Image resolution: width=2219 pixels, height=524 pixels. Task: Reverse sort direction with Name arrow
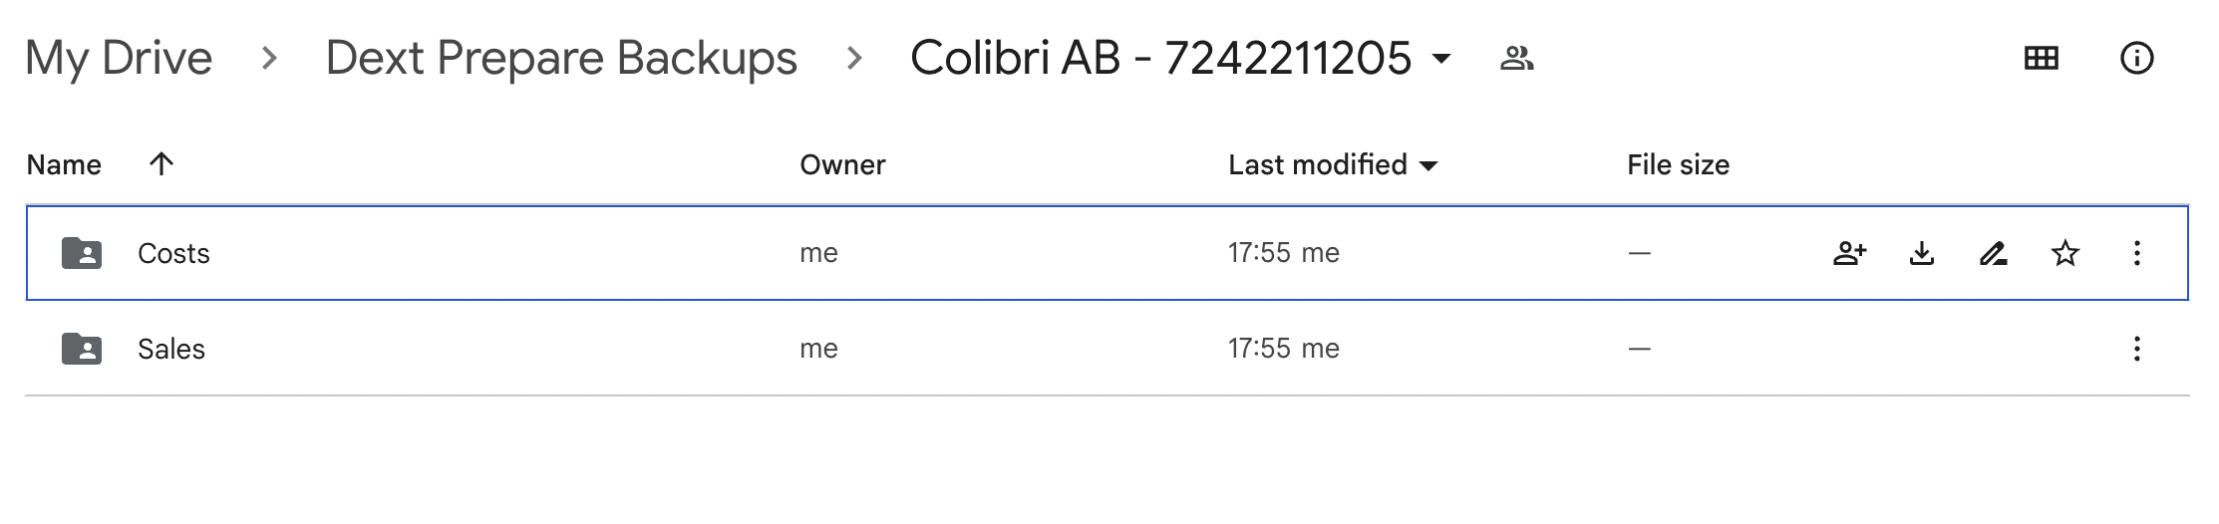coord(160,164)
